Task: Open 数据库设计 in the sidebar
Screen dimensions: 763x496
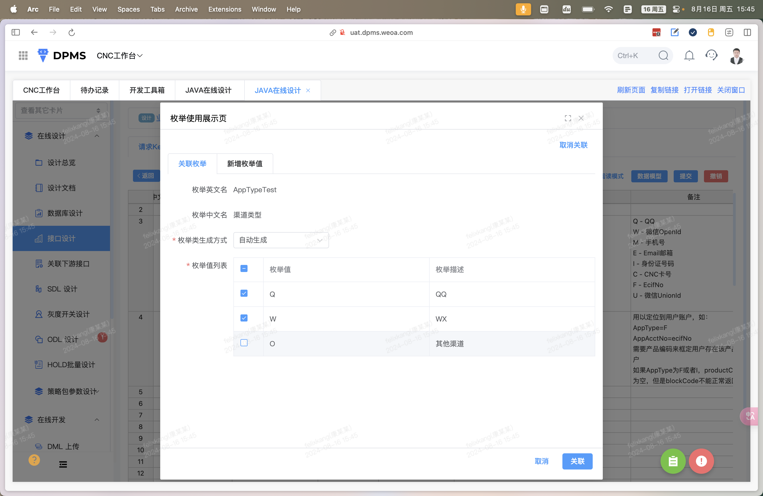Action: click(62, 213)
